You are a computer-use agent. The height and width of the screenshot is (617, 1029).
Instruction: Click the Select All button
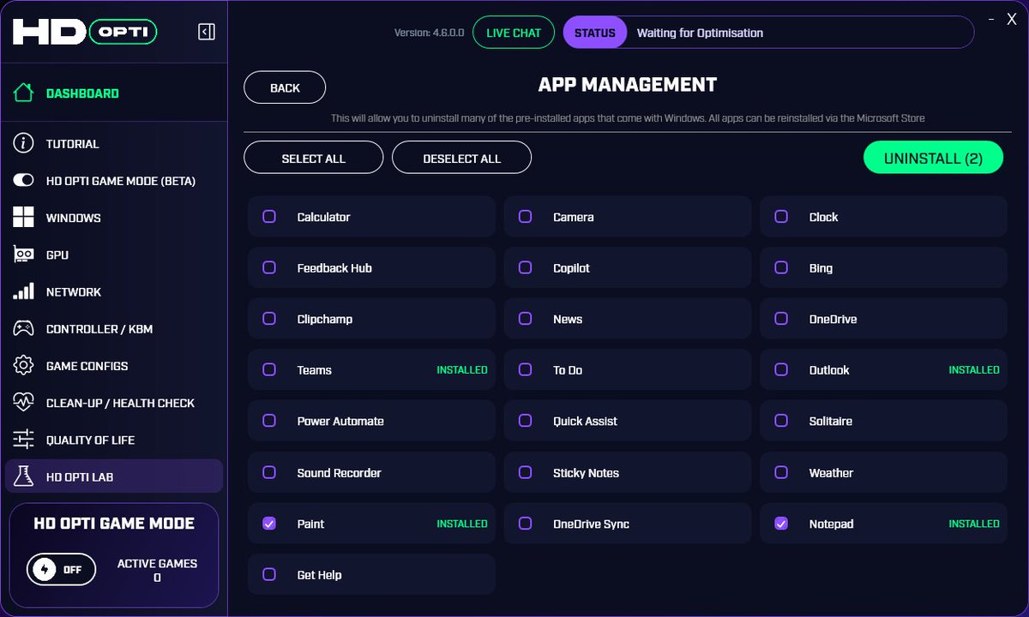tap(313, 158)
